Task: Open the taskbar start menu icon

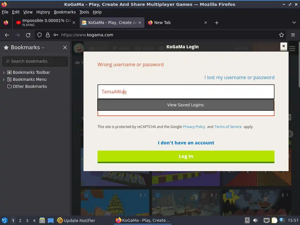Action: point(5,220)
